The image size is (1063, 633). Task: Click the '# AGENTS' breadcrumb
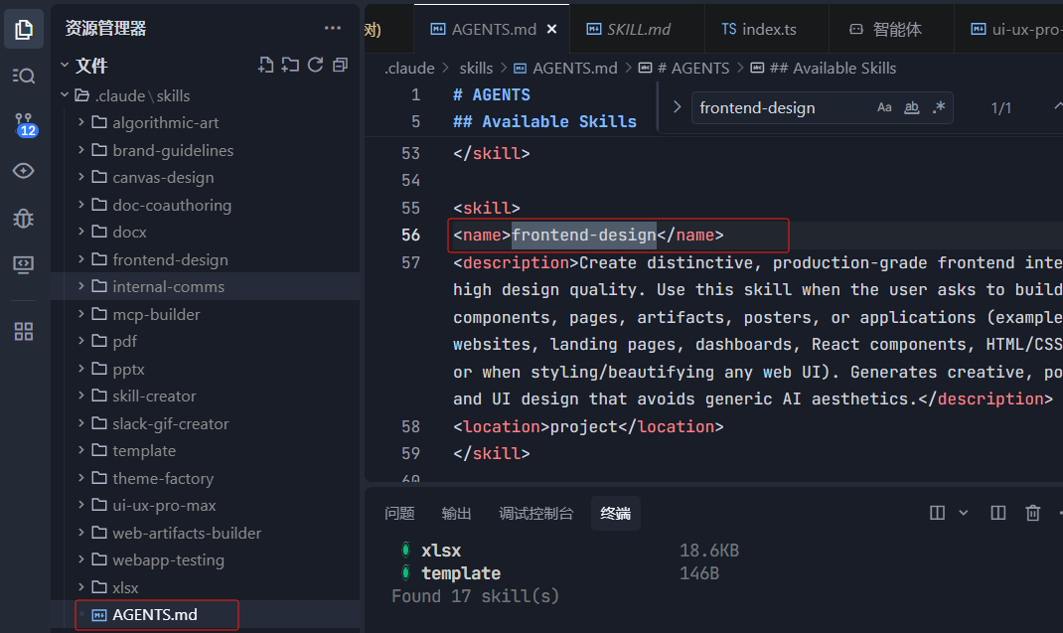(x=690, y=68)
